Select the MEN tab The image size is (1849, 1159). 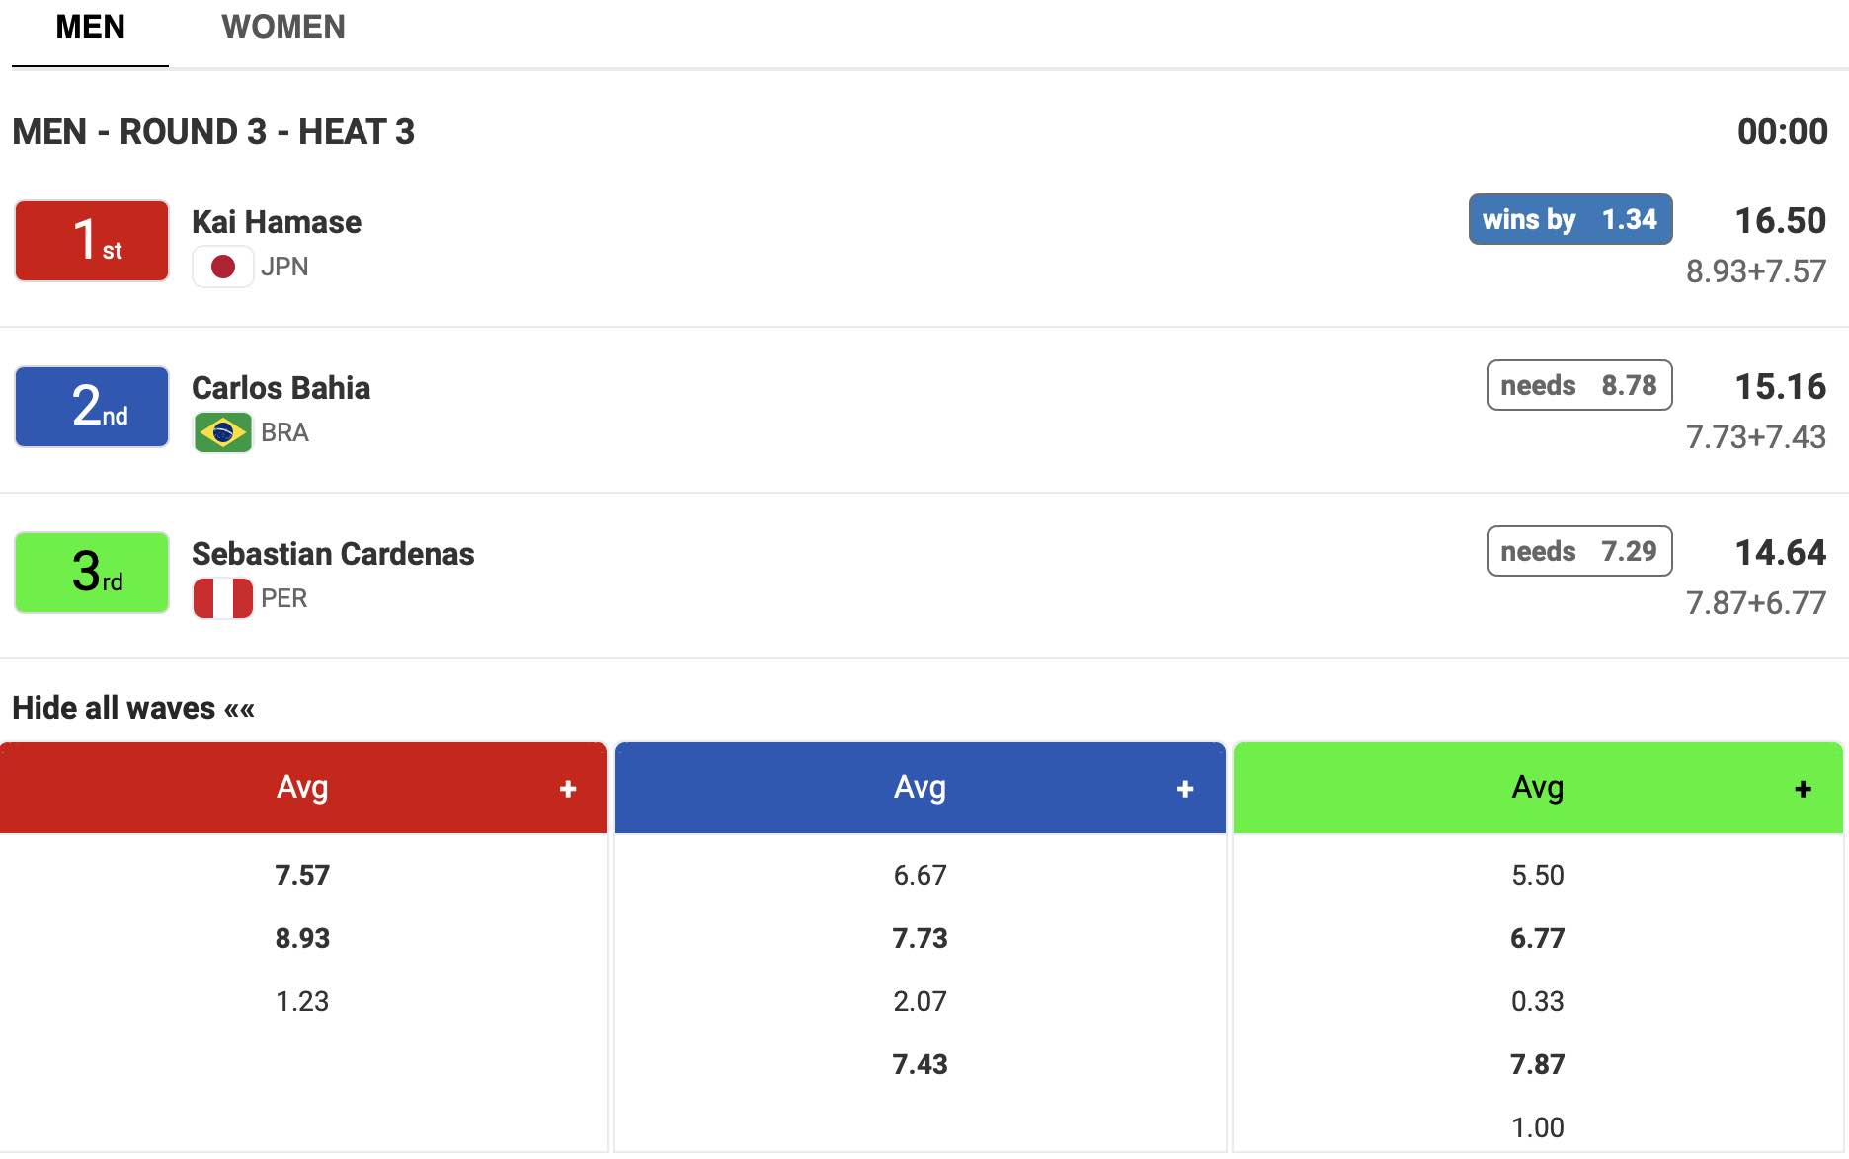(90, 27)
